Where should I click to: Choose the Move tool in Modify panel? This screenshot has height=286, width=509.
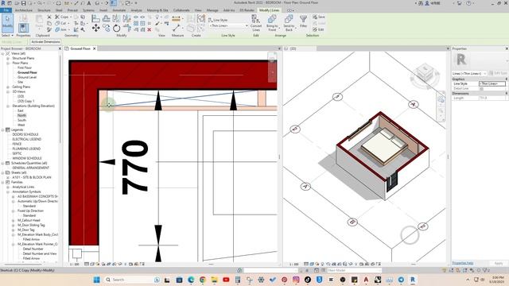(x=95, y=29)
